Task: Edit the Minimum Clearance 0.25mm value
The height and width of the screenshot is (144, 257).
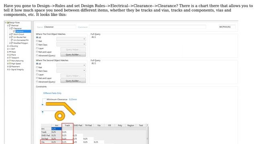Action: (73, 99)
